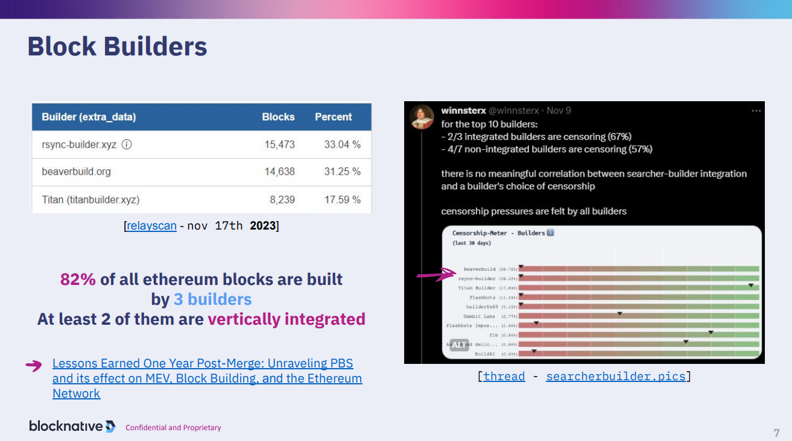
Task: Open the relayscan link
Action: [x=151, y=226]
